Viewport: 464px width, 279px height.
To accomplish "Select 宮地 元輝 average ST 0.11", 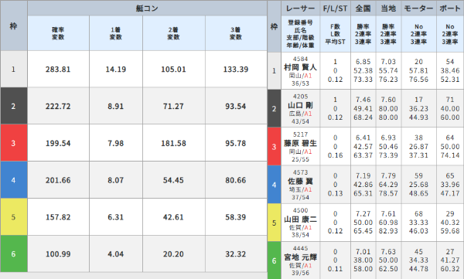I will click(x=335, y=269).
